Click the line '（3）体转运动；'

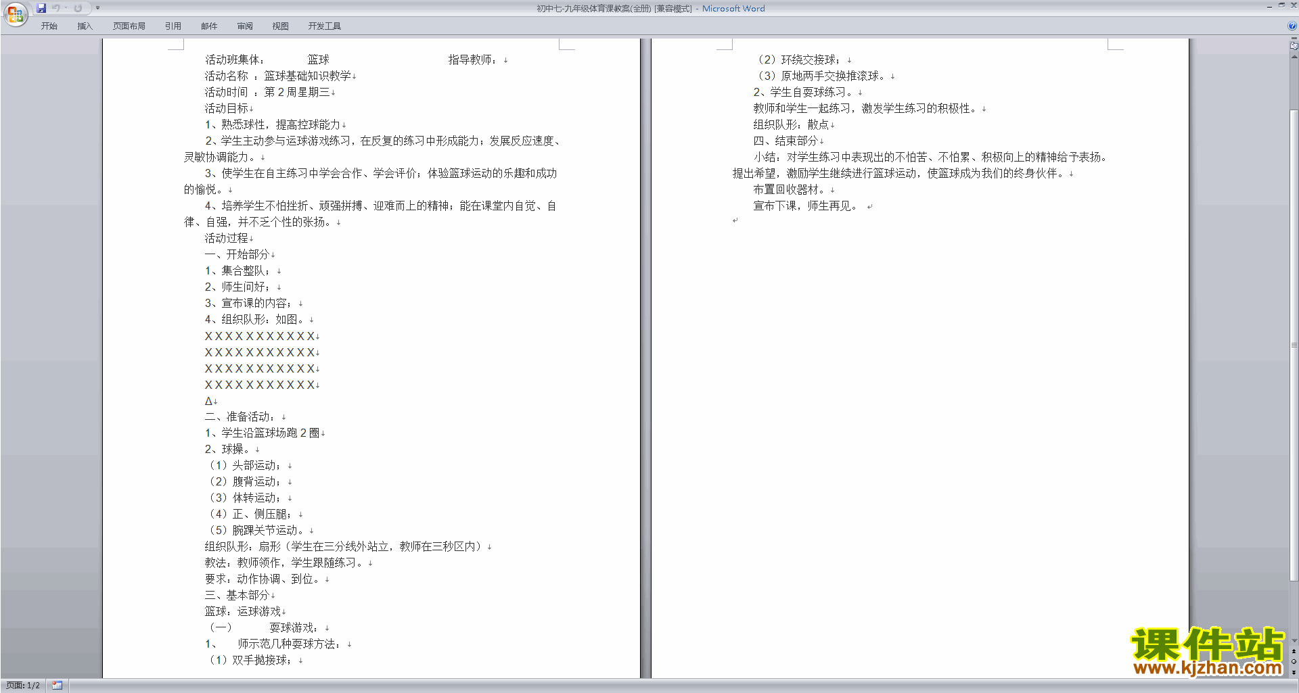pos(244,498)
